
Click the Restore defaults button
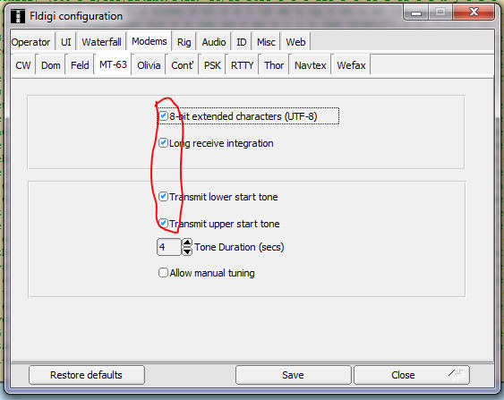point(87,375)
